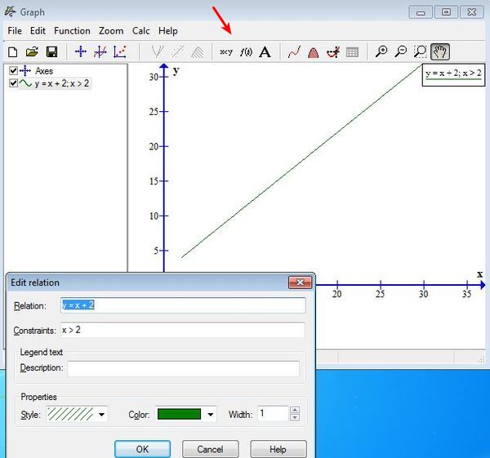Click the Description text field
490x458 pixels.
(x=184, y=369)
